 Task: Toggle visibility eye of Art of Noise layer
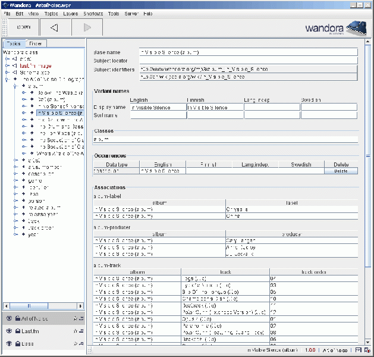point(9,319)
